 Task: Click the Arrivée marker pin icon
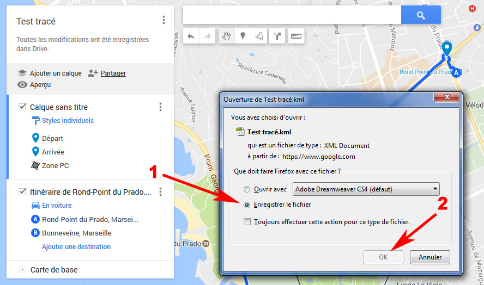tap(35, 152)
